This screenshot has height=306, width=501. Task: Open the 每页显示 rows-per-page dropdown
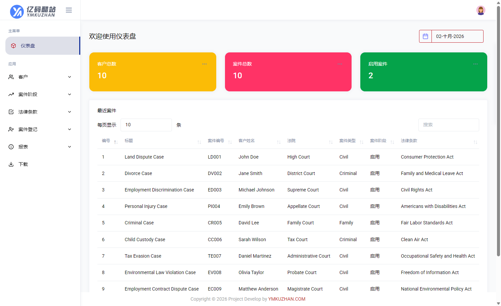[146, 125]
